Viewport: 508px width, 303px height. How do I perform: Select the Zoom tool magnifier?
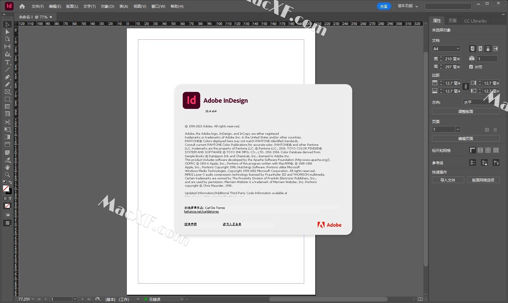(7, 175)
